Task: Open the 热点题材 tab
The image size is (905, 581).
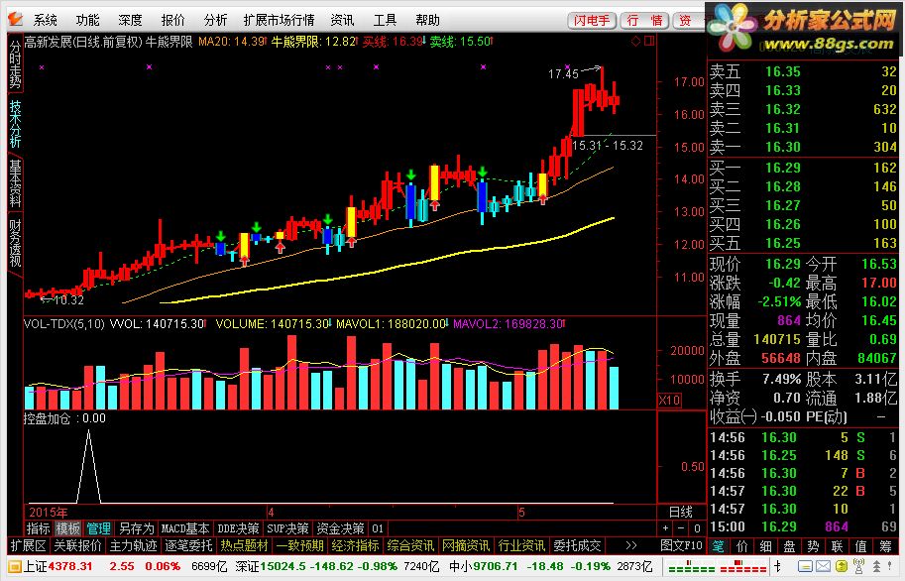Action: (x=244, y=545)
